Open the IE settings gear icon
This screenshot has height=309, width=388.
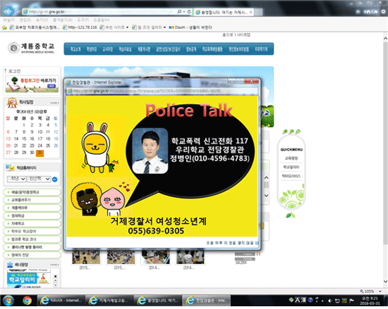click(x=383, y=11)
